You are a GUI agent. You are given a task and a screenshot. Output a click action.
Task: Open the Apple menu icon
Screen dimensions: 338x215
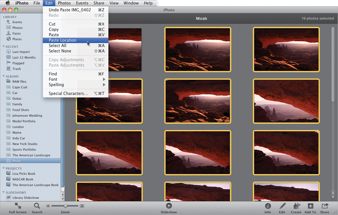click(8, 3)
